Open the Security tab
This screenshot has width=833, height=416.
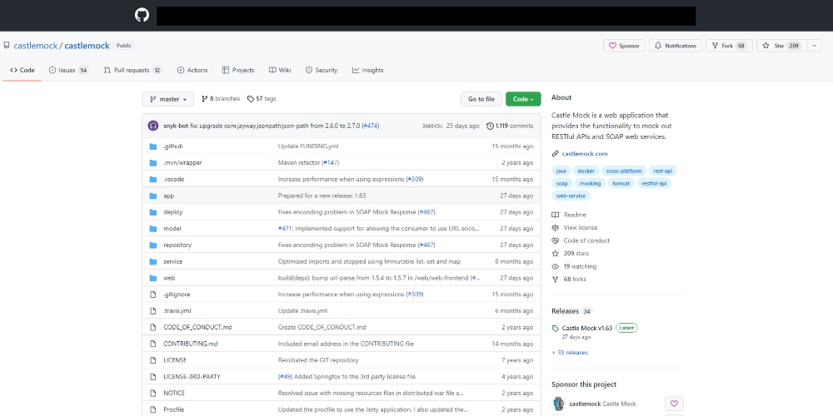click(322, 70)
